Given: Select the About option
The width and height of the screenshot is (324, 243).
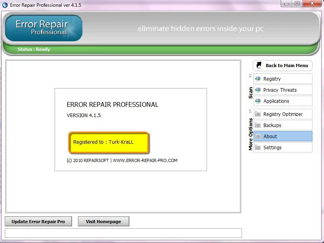Looking at the screenshot, I should [283, 136].
